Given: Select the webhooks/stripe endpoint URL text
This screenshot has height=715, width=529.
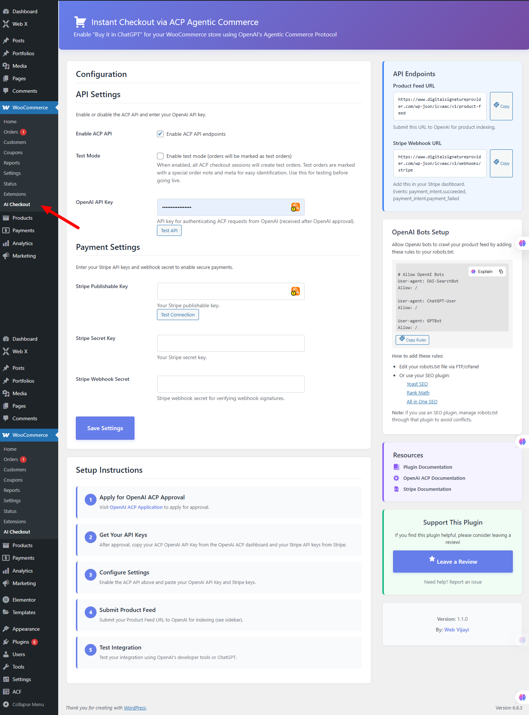Looking at the screenshot, I should (439, 163).
